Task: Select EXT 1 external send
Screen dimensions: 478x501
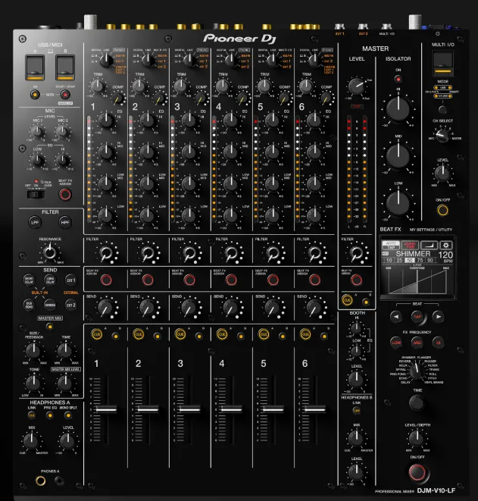Action: (71, 280)
